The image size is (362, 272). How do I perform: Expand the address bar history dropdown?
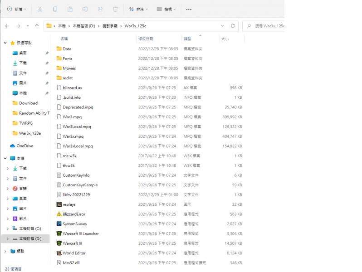click(x=222, y=26)
